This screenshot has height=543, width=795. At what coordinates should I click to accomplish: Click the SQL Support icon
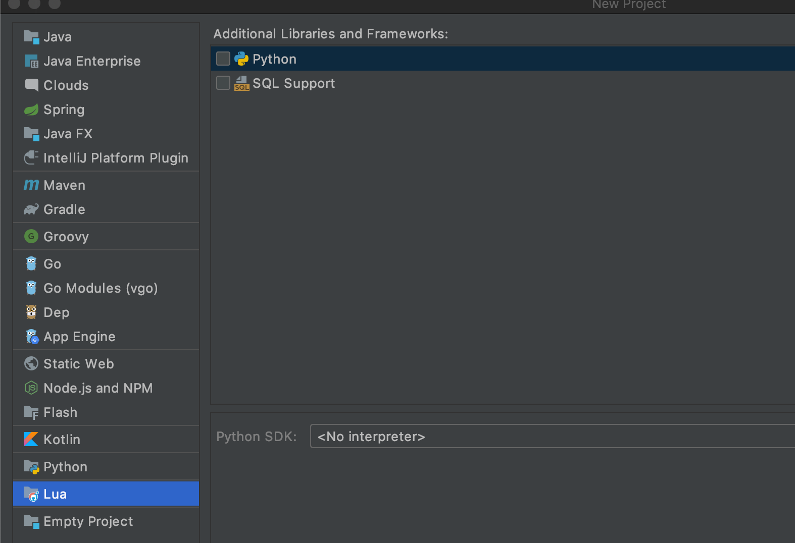click(241, 83)
